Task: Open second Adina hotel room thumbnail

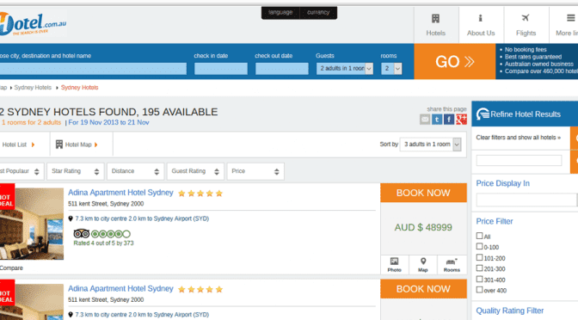Action: point(32,302)
